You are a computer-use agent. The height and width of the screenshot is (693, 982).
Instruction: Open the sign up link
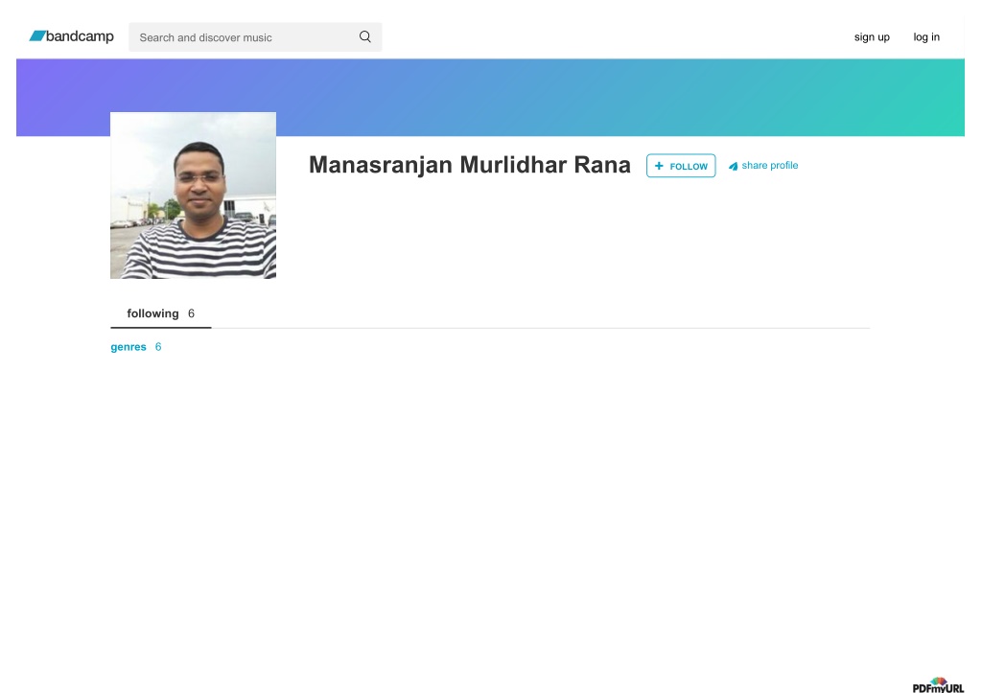872,37
